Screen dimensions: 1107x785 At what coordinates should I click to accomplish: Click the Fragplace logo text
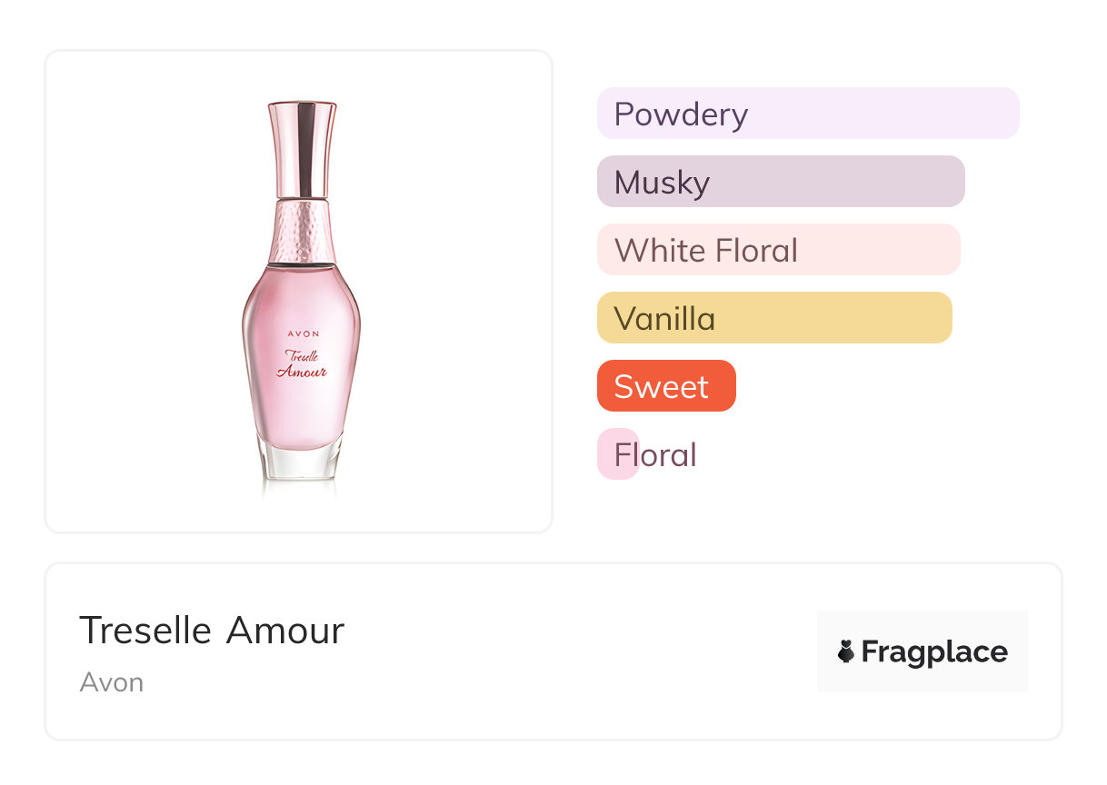point(934,651)
